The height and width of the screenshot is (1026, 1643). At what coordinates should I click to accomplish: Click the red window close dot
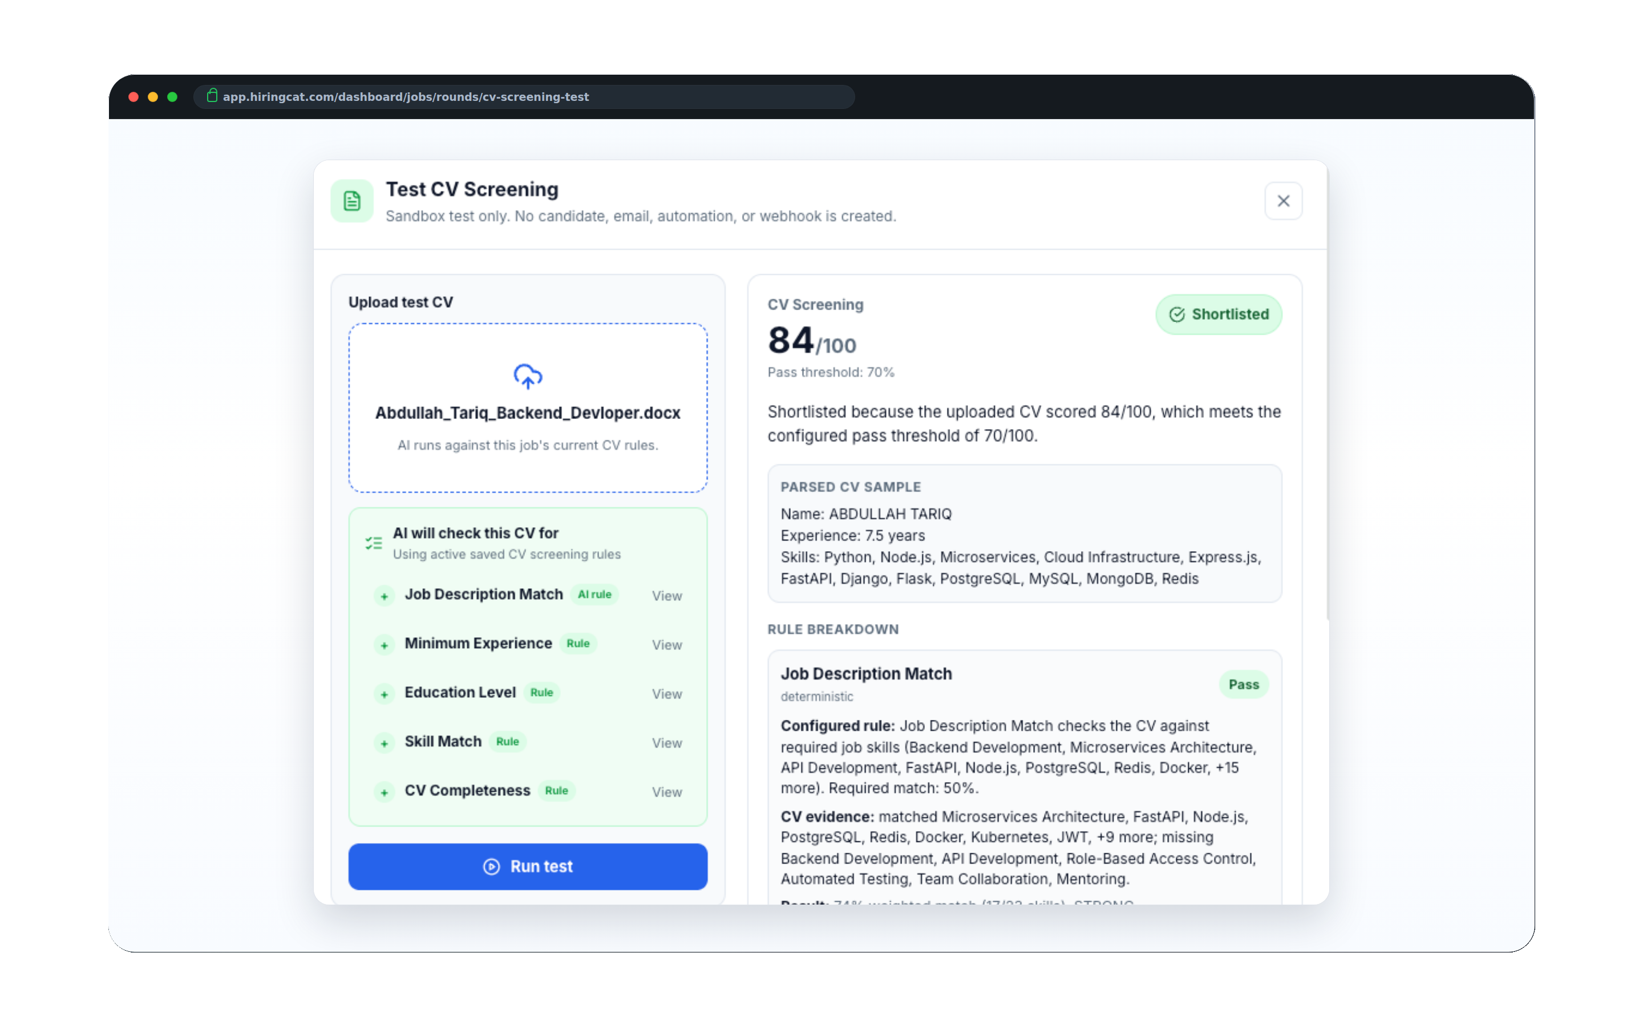tap(133, 97)
